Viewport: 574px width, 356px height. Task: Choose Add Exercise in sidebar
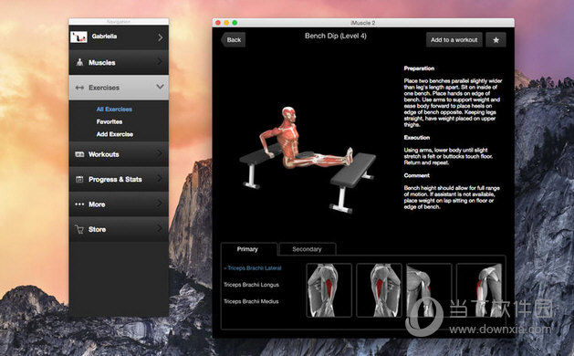[115, 134]
